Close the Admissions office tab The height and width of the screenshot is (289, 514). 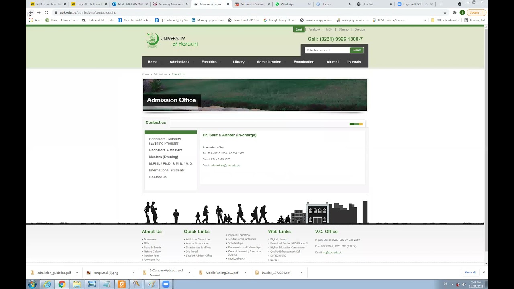(228, 4)
